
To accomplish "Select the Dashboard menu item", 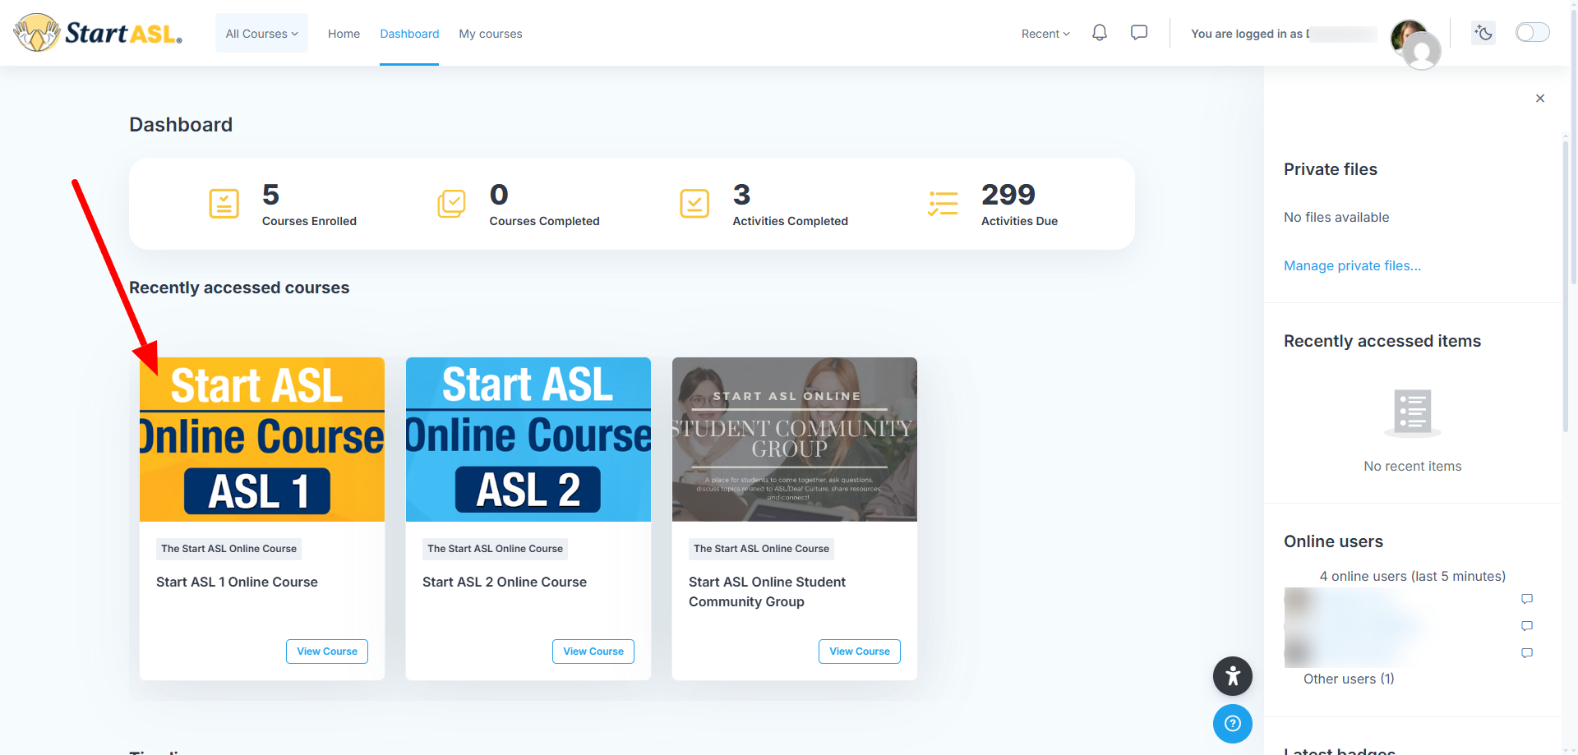I will [x=409, y=34].
